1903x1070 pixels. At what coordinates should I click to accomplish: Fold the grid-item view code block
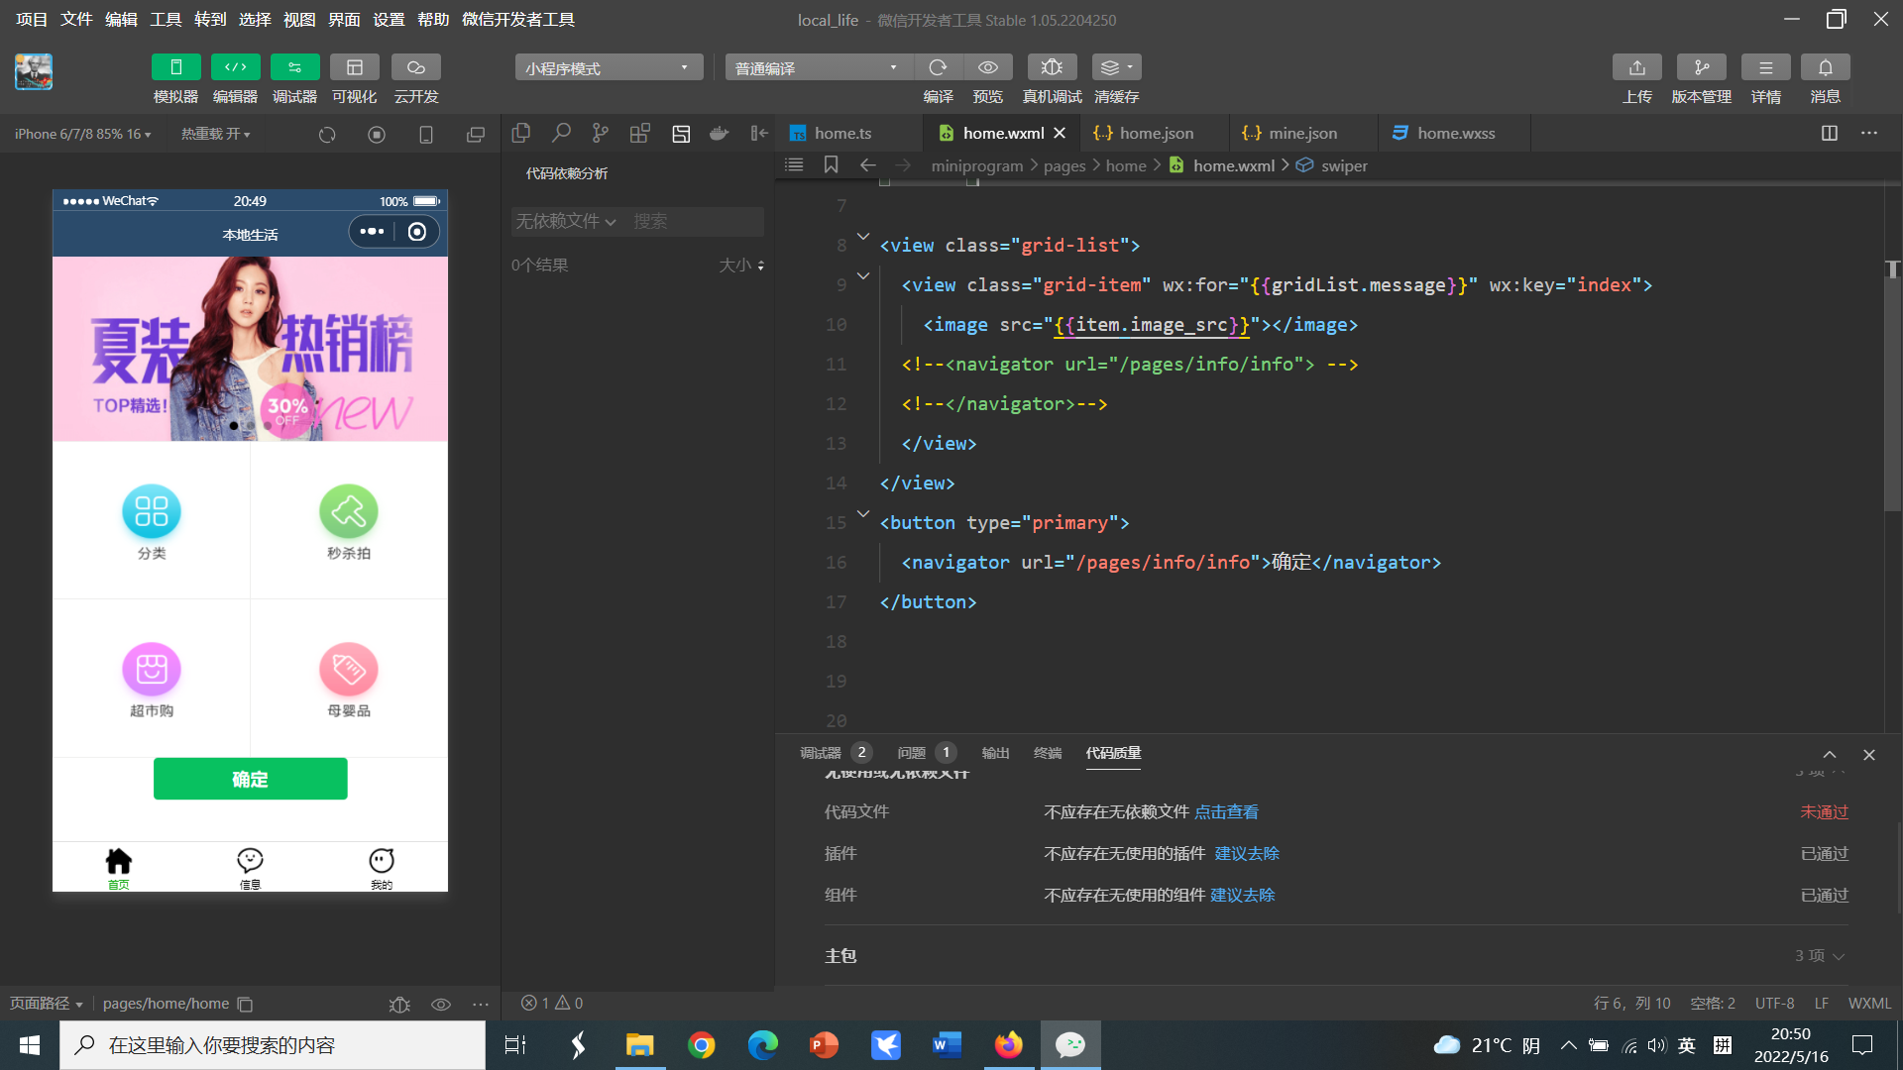click(863, 276)
